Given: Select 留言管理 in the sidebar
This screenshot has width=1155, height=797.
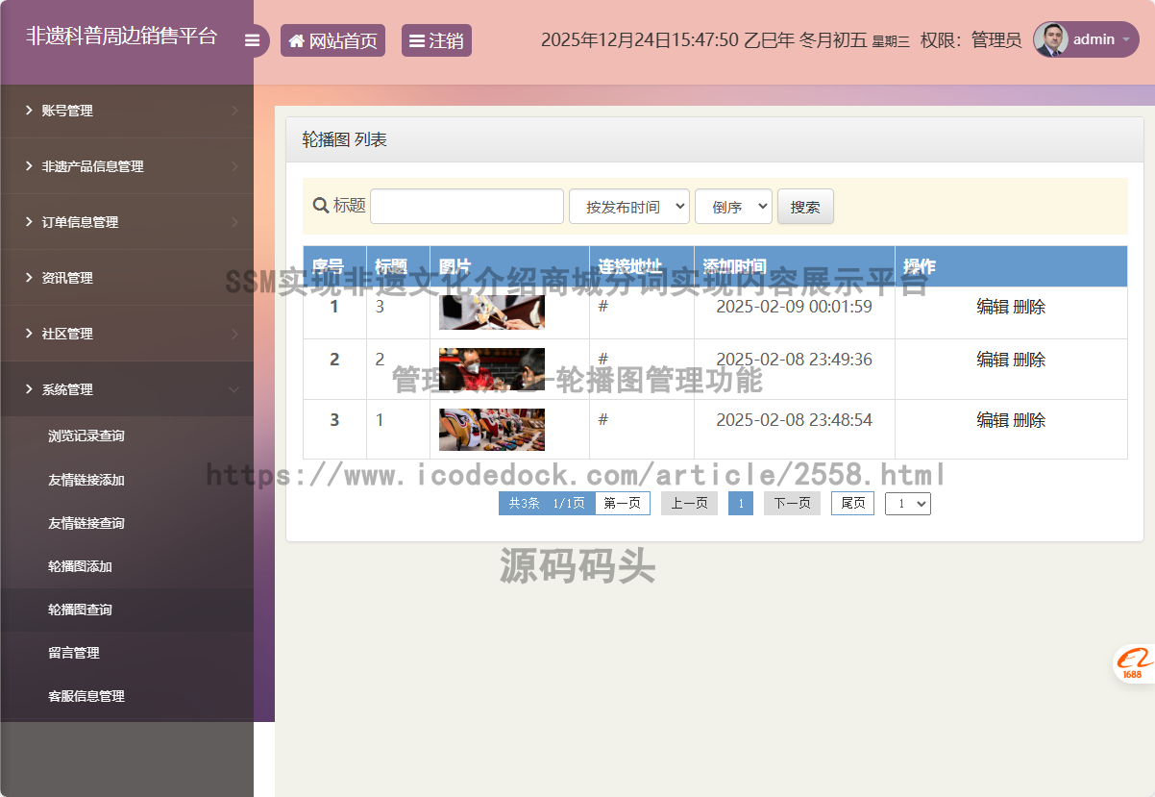Looking at the screenshot, I should tap(74, 653).
